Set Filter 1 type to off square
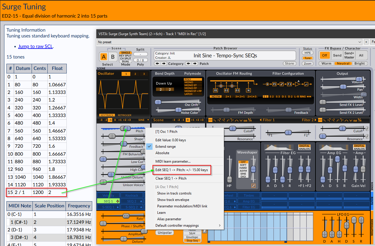The image size is (375, 246). [210, 120]
